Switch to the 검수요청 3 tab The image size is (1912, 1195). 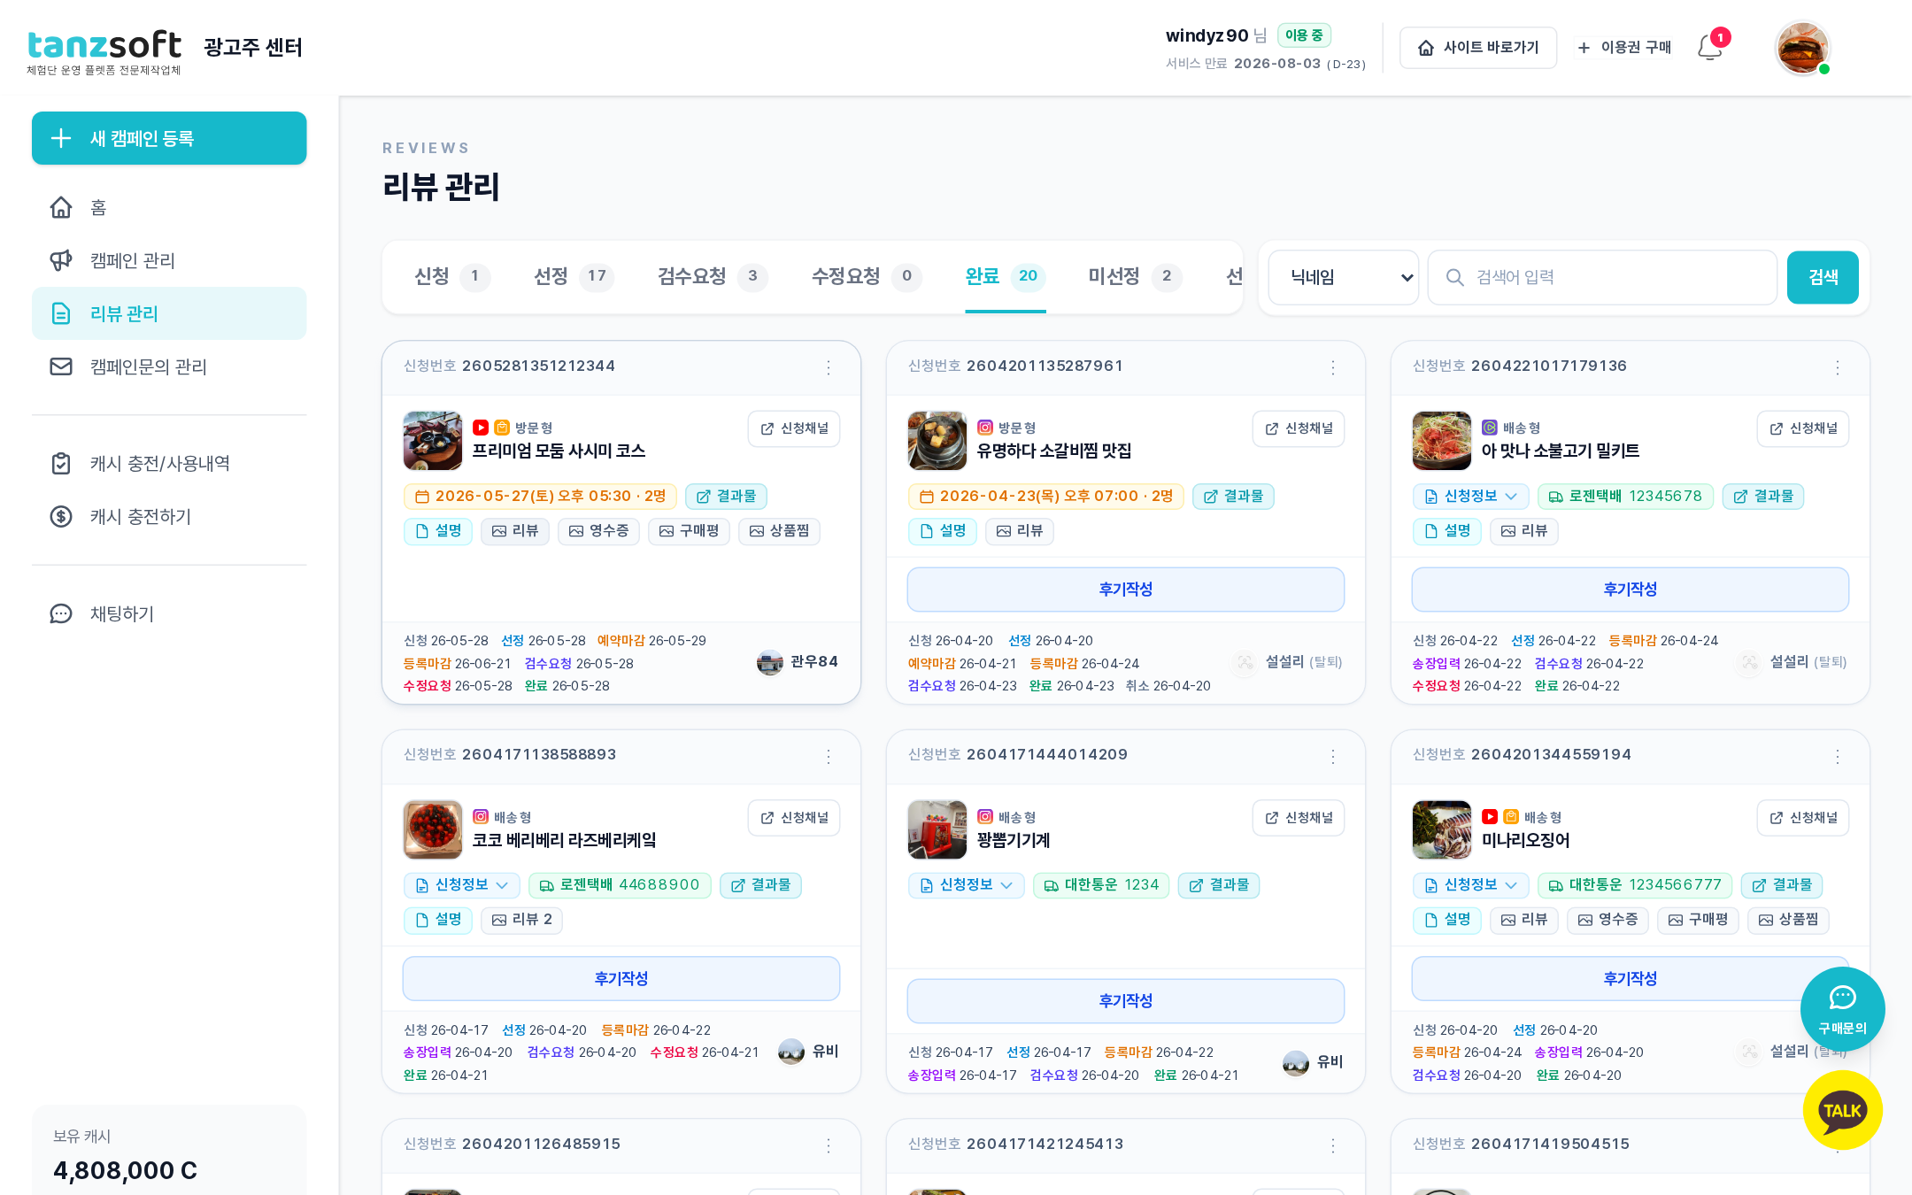(x=713, y=276)
